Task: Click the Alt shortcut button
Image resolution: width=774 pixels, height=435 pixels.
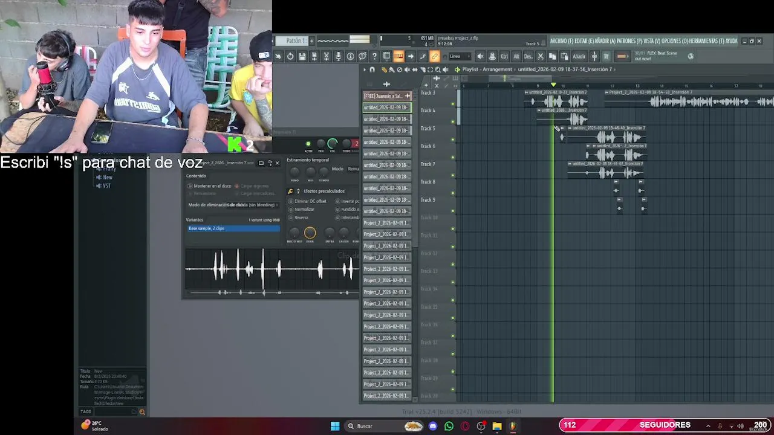Action: [x=516, y=56]
